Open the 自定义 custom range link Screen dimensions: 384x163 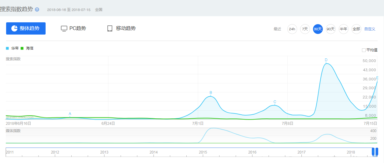370,29
